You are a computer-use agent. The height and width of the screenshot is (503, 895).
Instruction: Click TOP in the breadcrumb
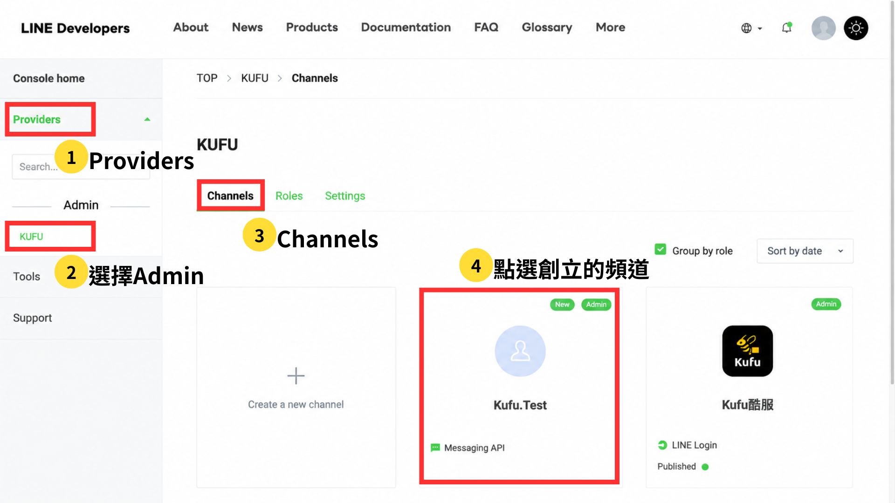(207, 78)
